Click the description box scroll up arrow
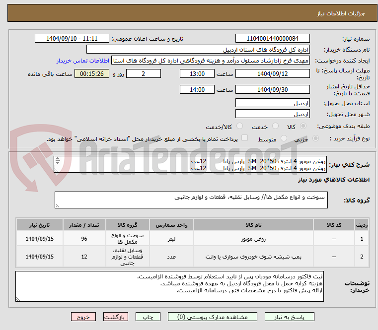 coord(58,159)
